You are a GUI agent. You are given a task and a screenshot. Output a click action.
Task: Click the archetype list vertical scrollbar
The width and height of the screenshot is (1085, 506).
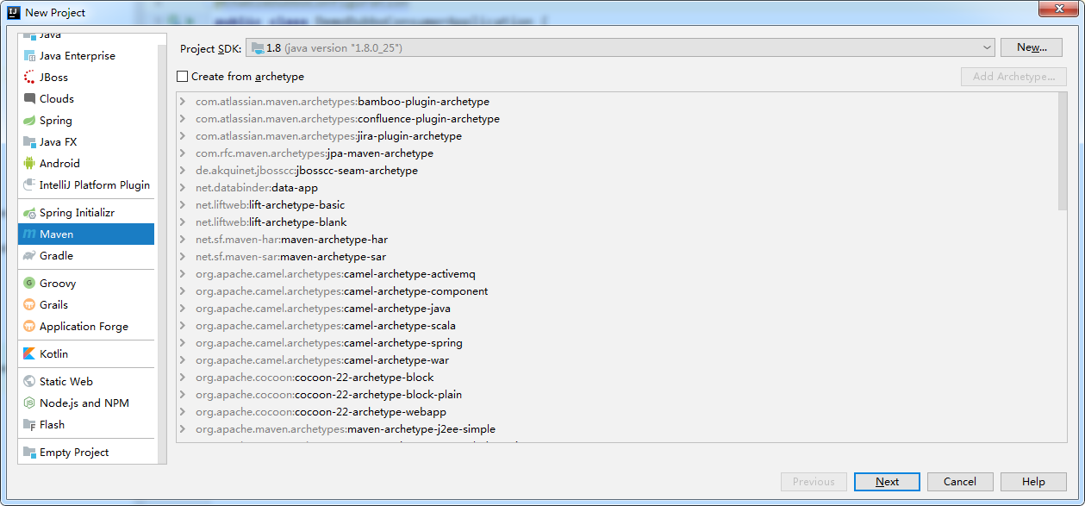[1062, 151]
